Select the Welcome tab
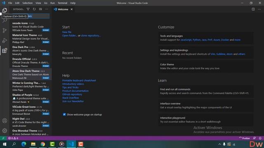The height and width of the screenshot is (148, 264). coord(64,9)
